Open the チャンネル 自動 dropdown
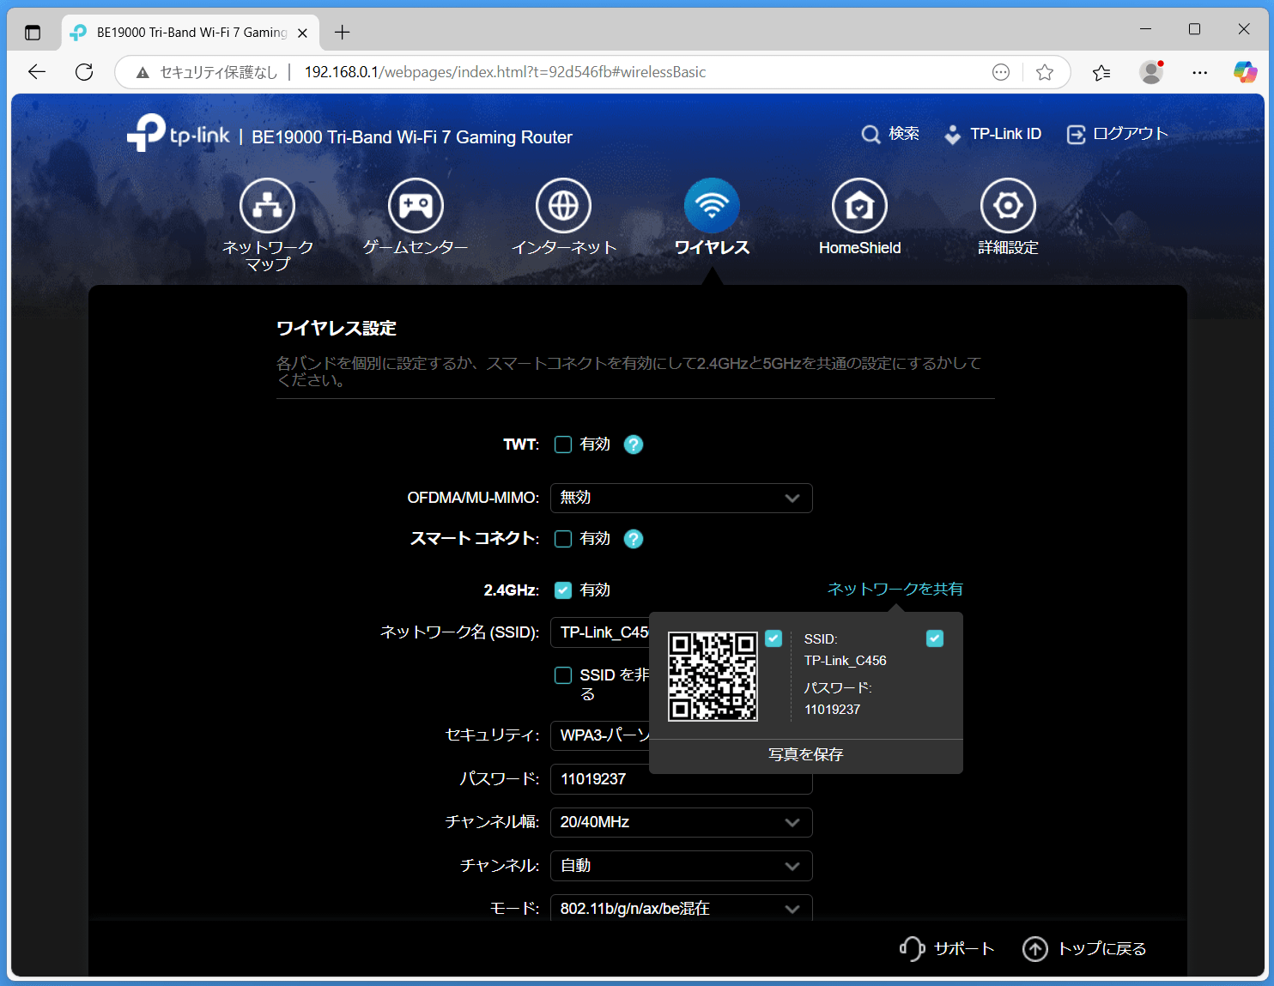 click(x=682, y=866)
